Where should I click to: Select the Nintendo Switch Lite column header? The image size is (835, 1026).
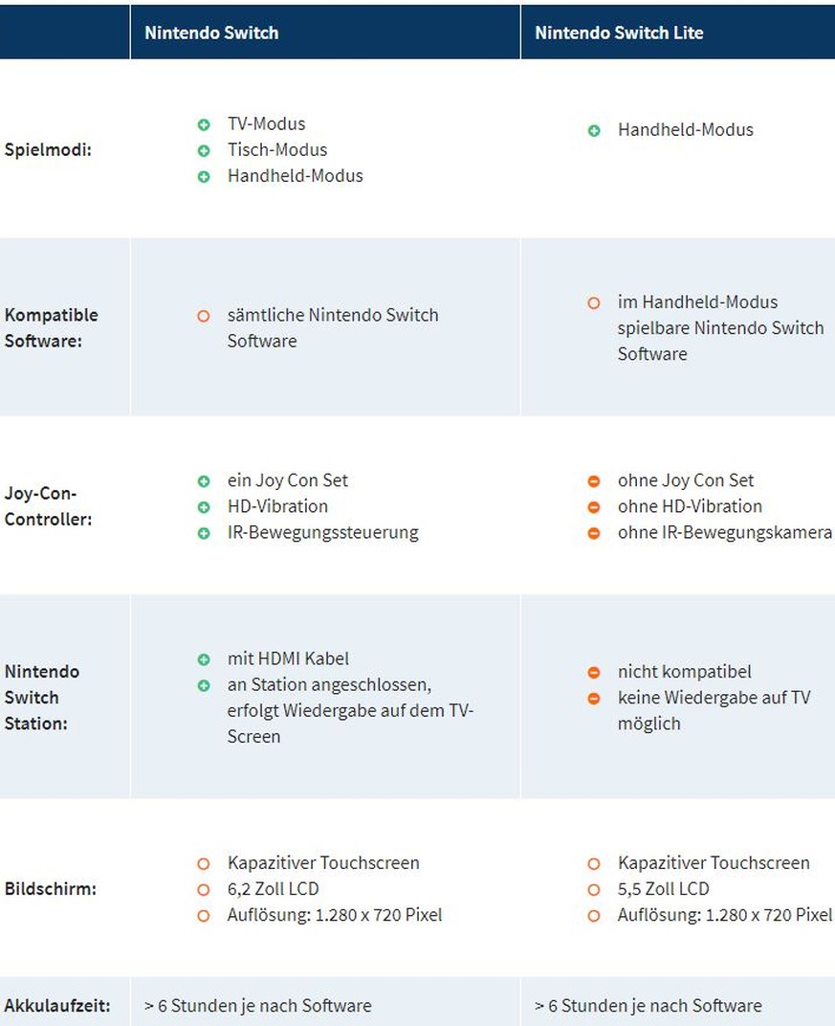coord(678,33)
